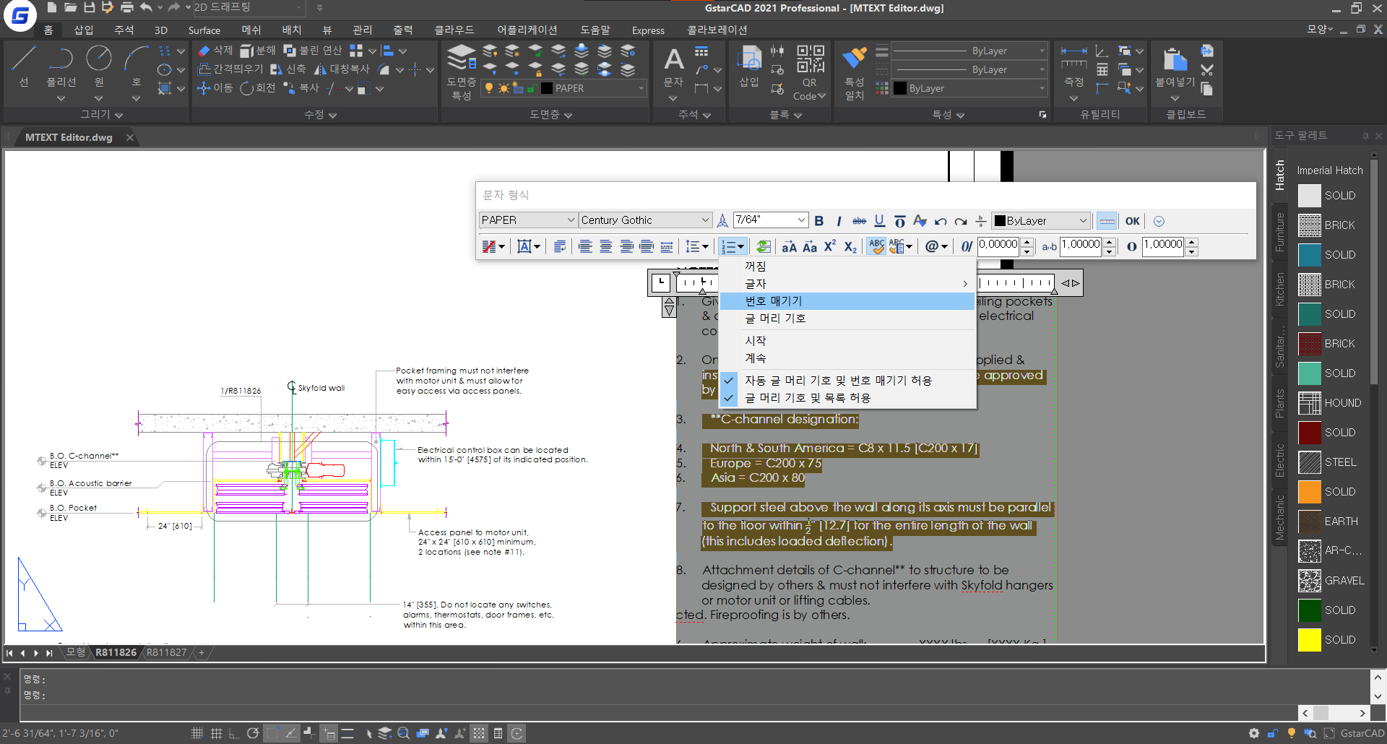Screen dimensions: 1387x744
Task: Edit the width factor 1.00000 field
Action: 1163,245
